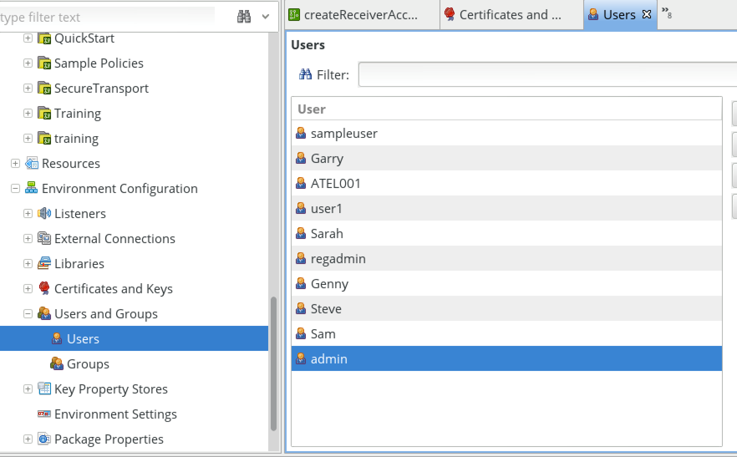The image size is (737, 457).
Task: Click the Package Properties icon
Action: (x=44, y=439)
